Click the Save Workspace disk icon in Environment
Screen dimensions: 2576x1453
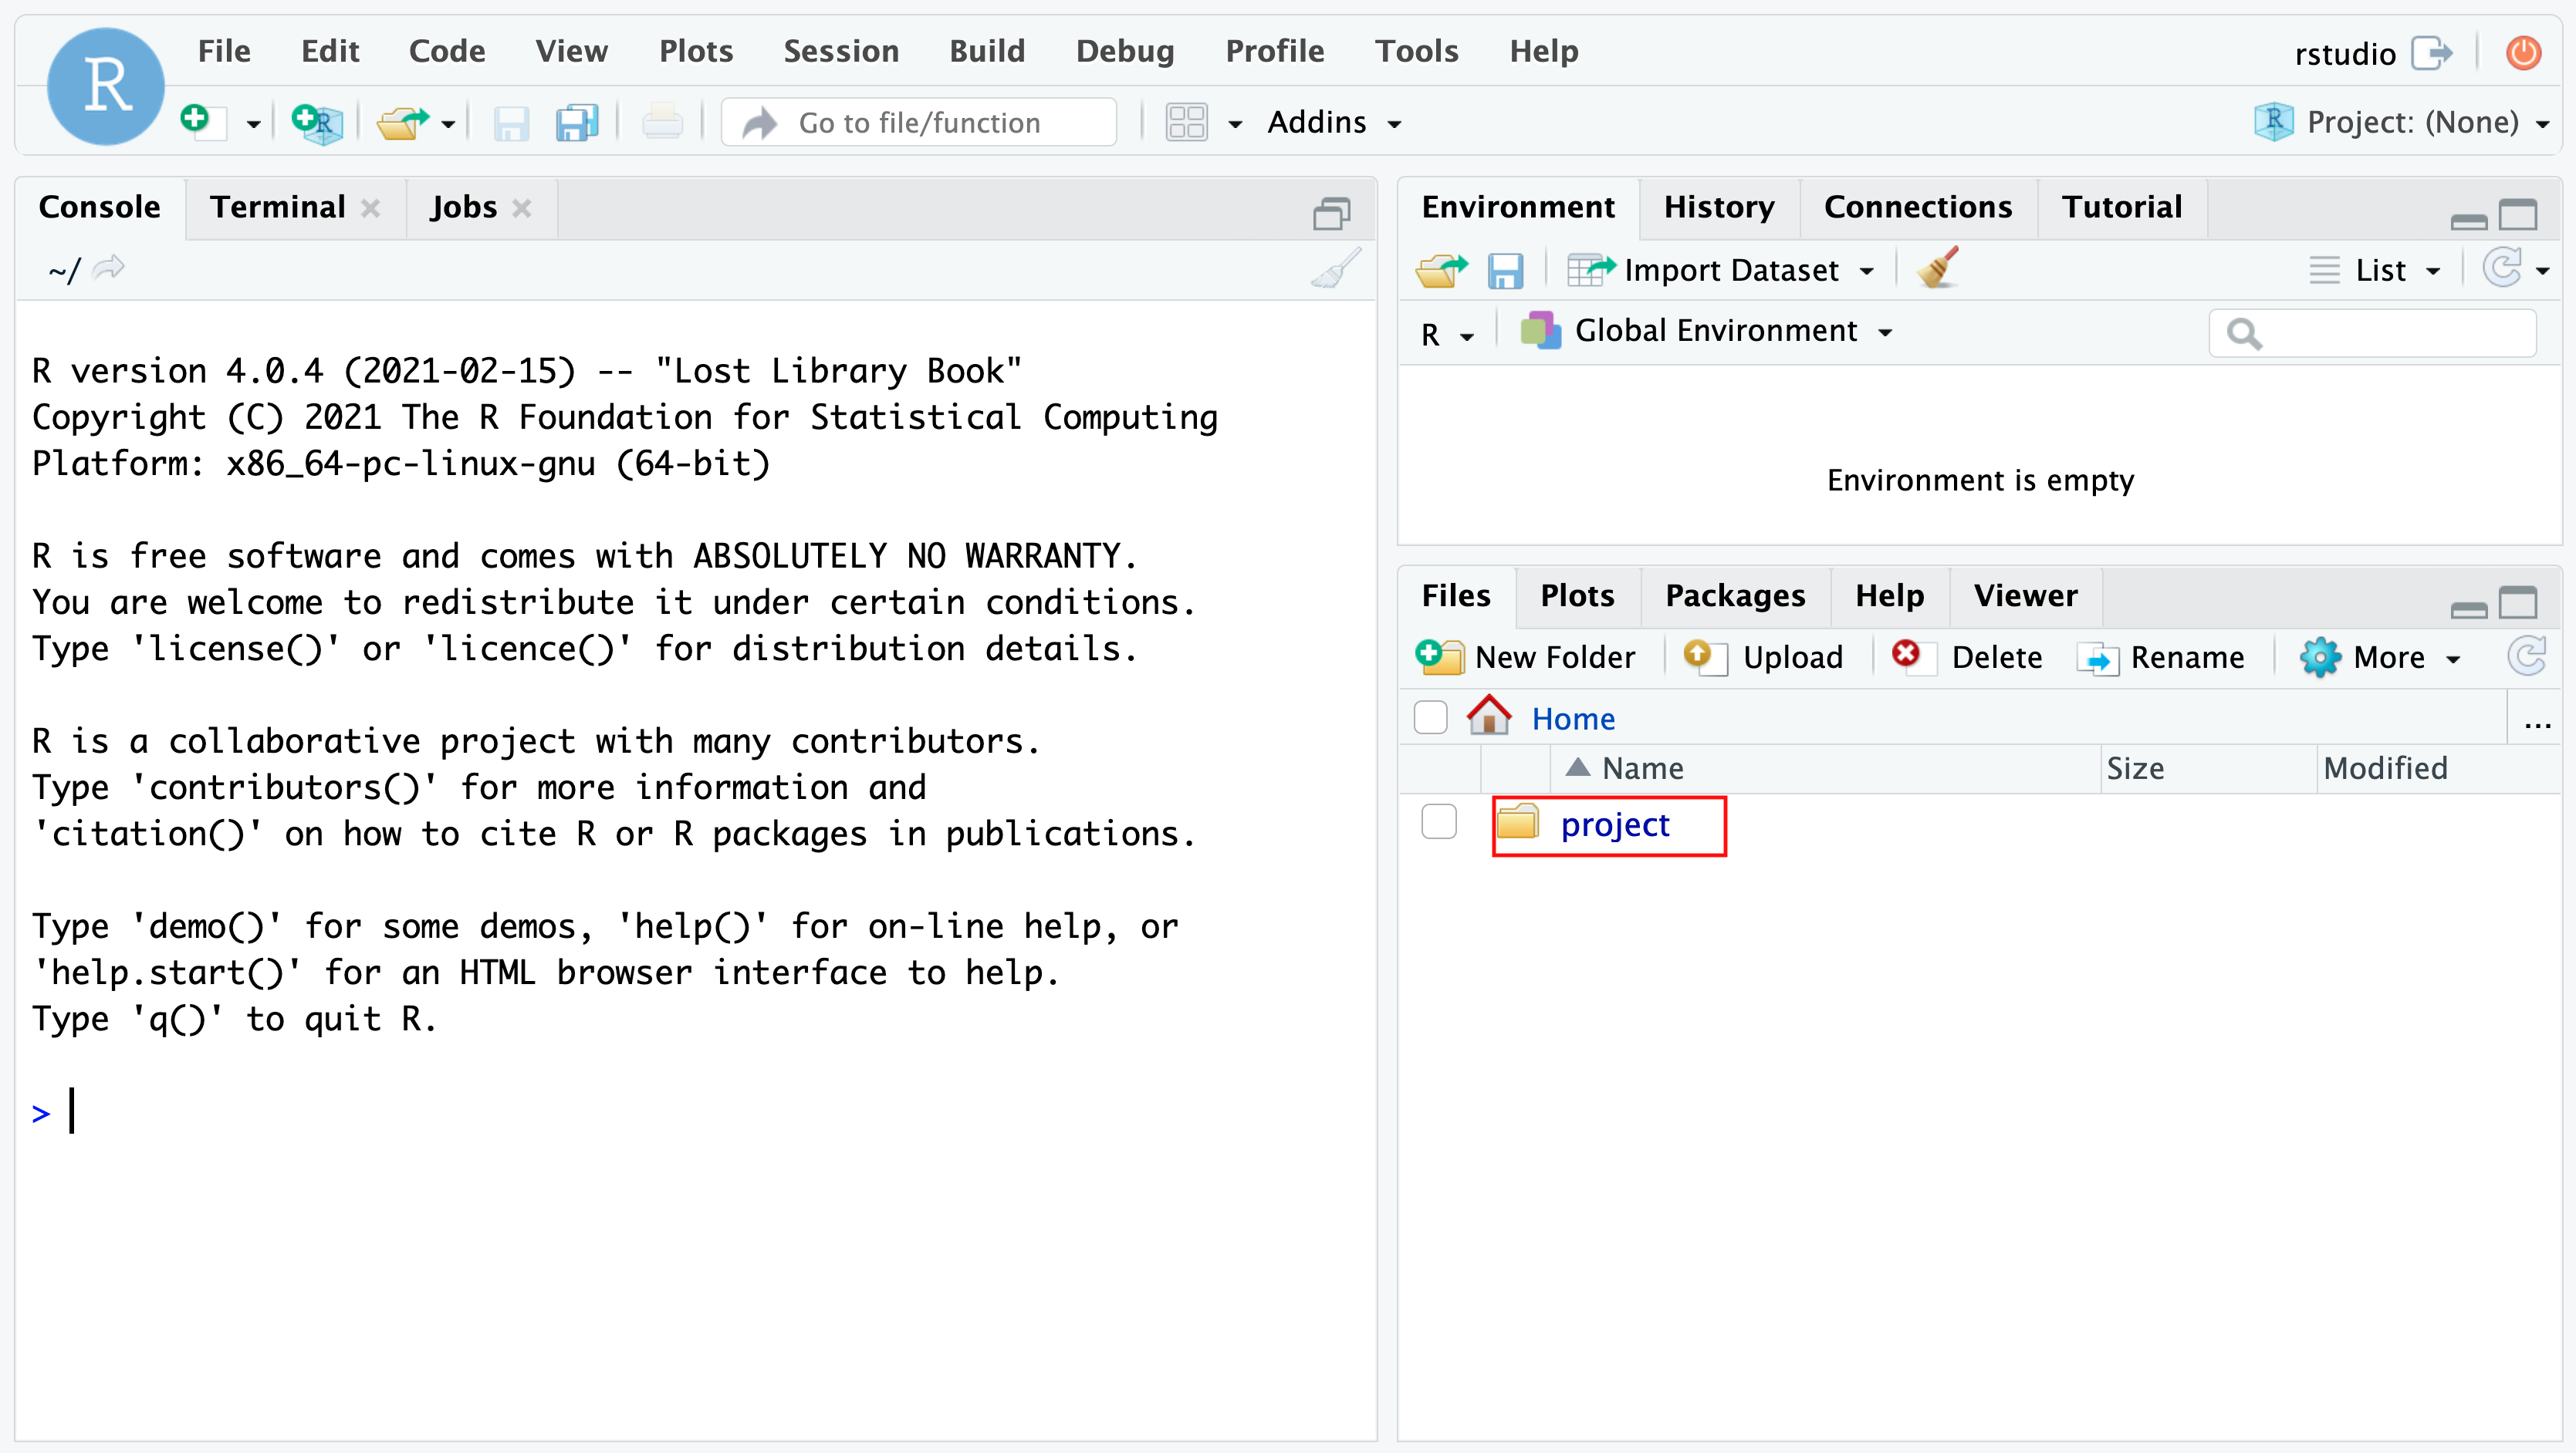pos(1505,270)
